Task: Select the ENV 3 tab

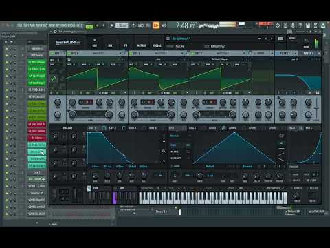Action: (133, 128)
